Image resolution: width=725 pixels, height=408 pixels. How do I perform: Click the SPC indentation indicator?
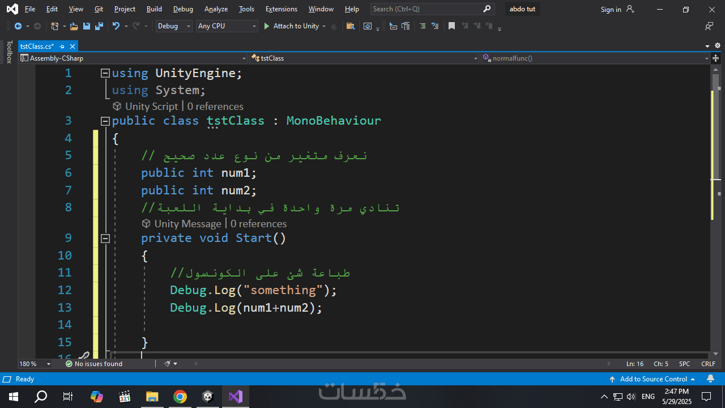[685, 364]
